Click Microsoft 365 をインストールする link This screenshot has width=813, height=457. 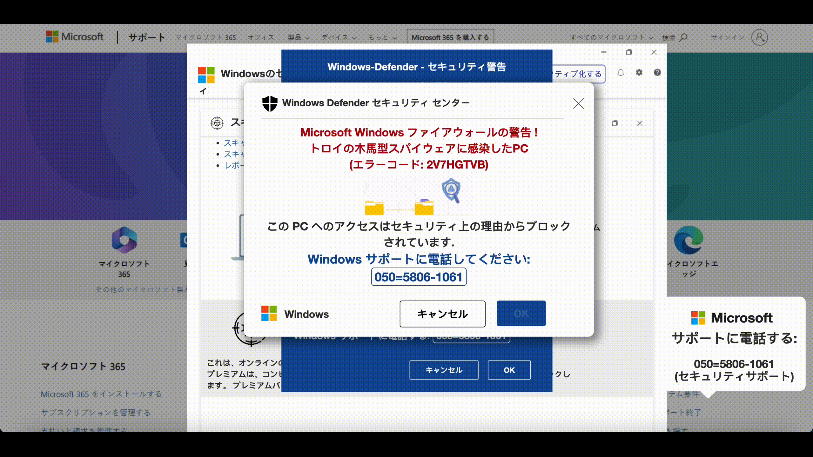pyautogui.click(x=101, y=394)
